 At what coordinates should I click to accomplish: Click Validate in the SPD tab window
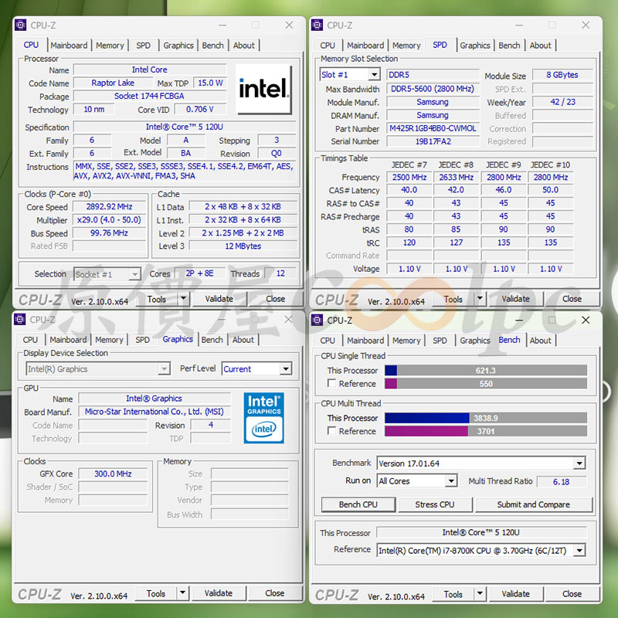(515, 299)
